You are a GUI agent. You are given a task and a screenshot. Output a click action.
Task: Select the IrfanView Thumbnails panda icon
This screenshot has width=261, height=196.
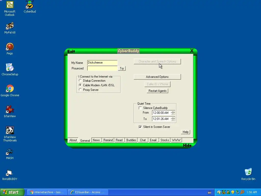click(x=10, y=134)
